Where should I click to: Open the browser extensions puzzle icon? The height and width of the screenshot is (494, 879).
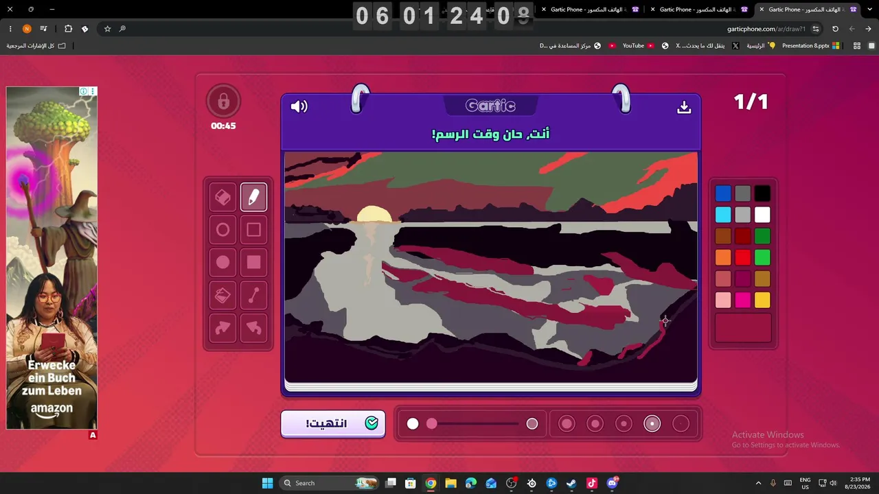[68, 29]
